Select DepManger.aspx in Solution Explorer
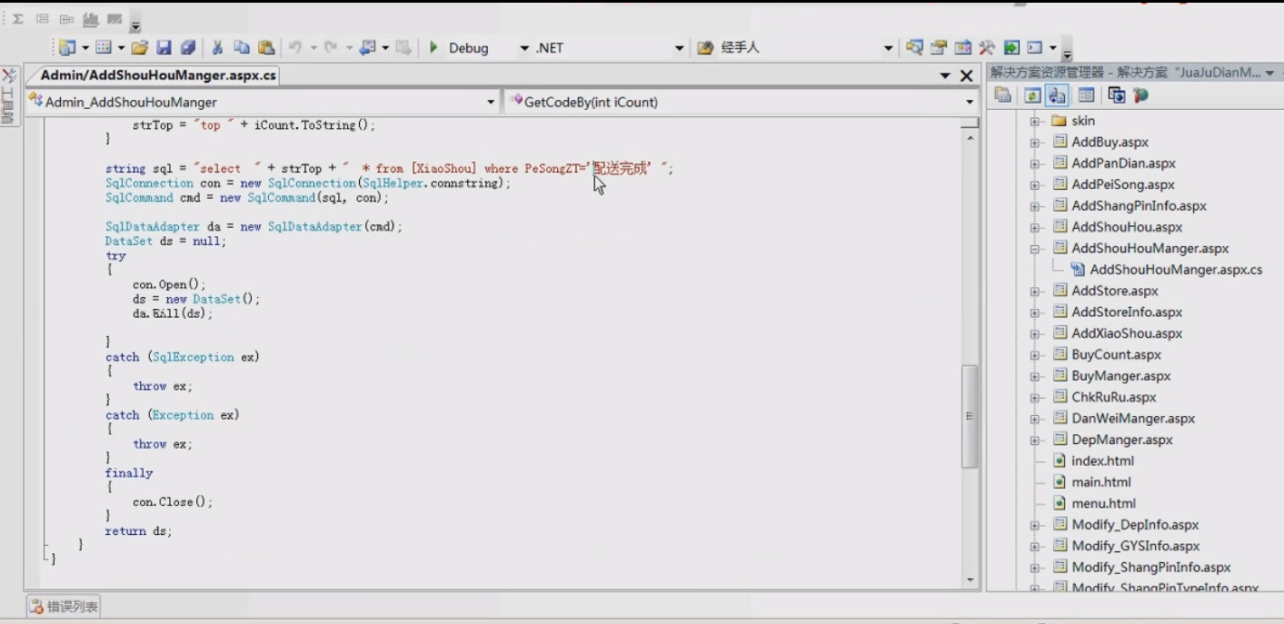The image size is (1284, 624). pos(1122,440)
